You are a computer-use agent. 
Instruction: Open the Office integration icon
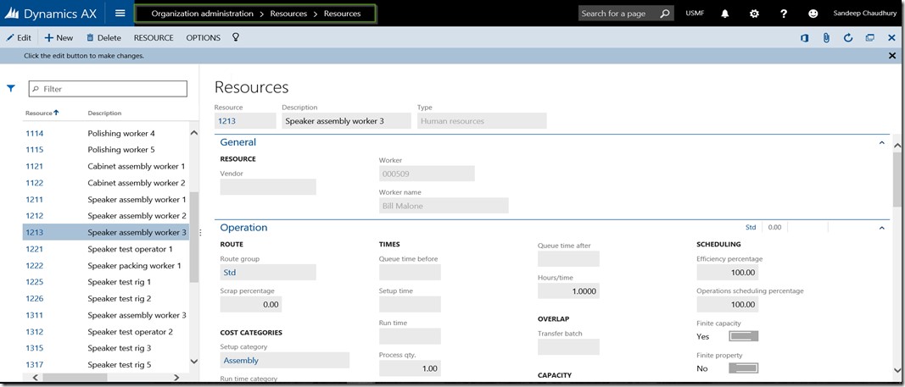[804, 38]
